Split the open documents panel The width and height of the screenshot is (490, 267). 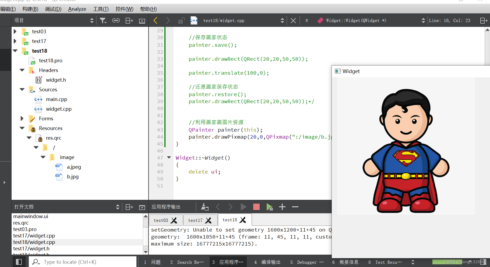pyautogui.click(x=129, y=207)
